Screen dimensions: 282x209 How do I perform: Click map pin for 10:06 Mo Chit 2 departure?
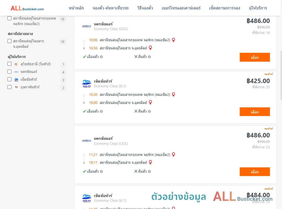pyautogui.click(x=173, y=40)
